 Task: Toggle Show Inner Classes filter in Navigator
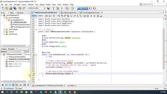point(17,85)
